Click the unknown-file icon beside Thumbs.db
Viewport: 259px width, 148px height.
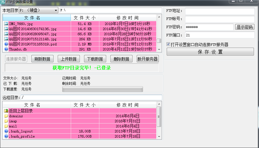click(x=6, y=49)
